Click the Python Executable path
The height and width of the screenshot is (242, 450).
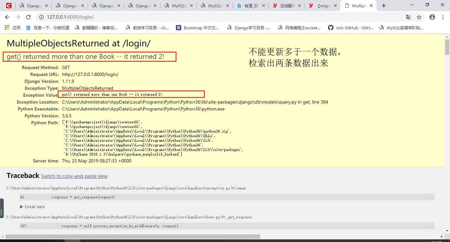point(143,109)
